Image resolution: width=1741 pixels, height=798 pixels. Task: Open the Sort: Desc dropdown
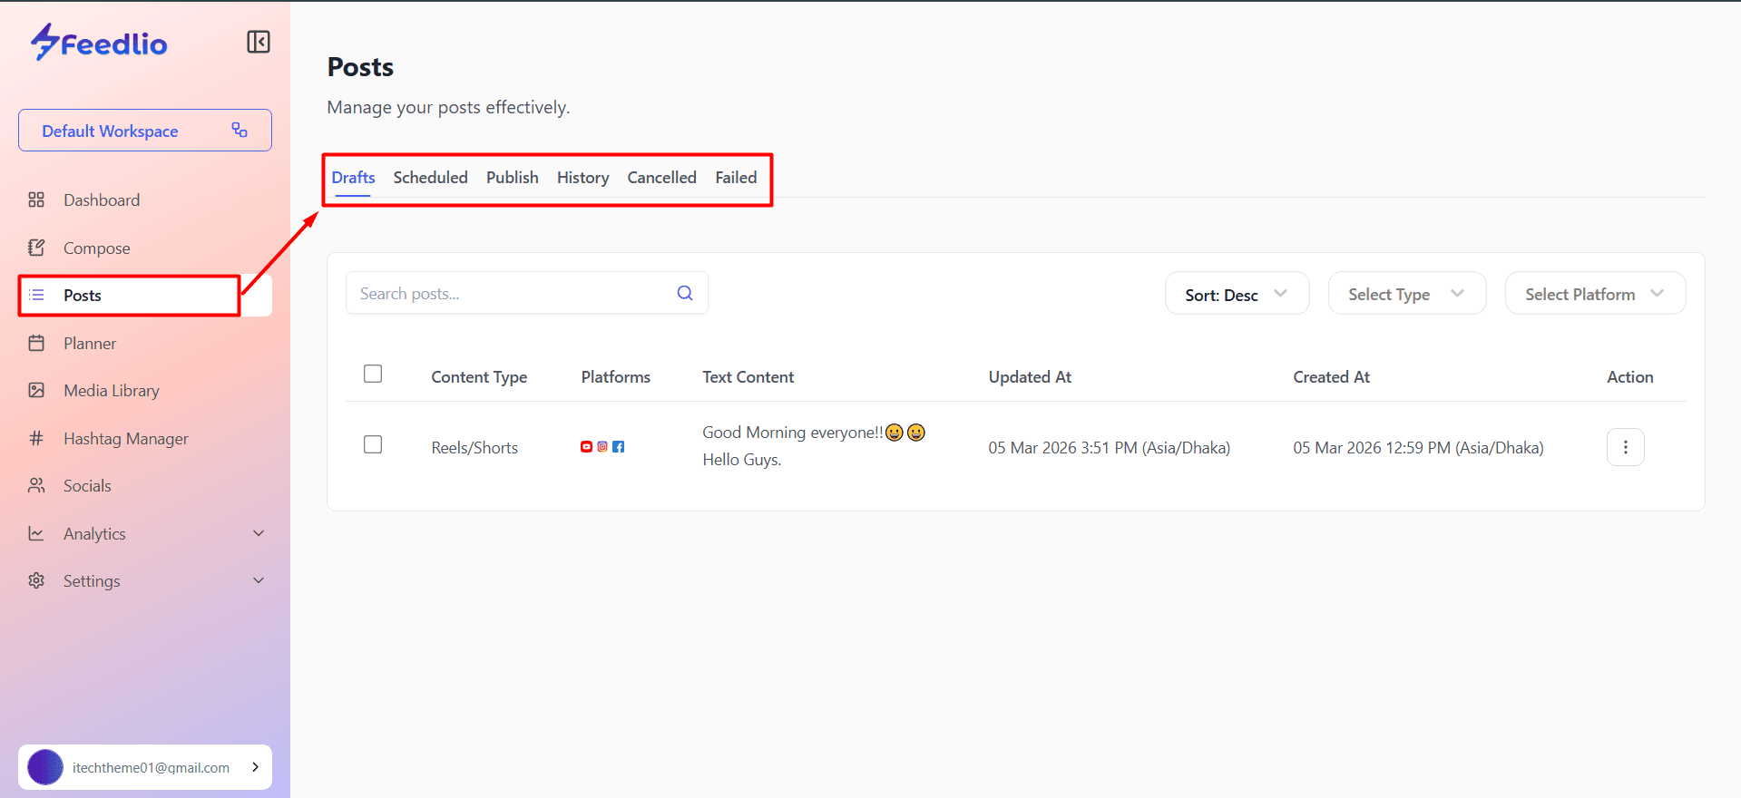[1236, 294]
